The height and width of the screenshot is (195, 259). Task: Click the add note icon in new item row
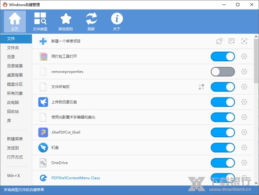[x=231, y=41]
